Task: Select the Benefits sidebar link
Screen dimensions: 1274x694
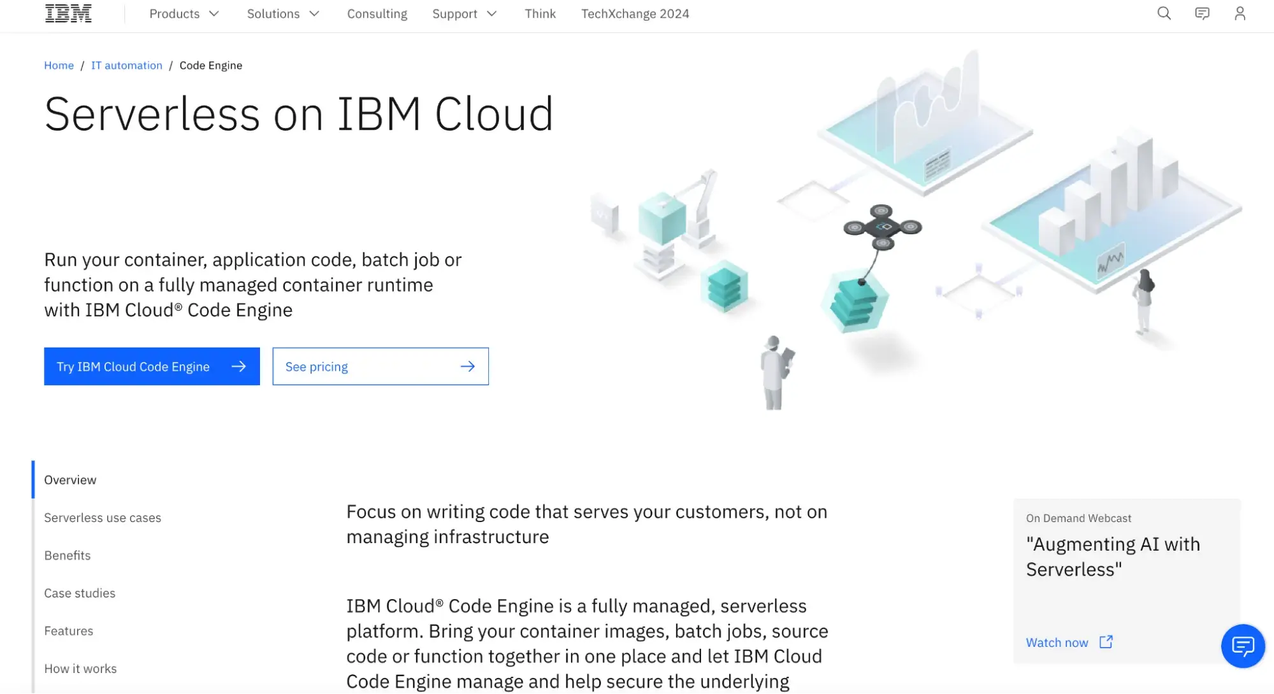Action: (x=67, y=555)
